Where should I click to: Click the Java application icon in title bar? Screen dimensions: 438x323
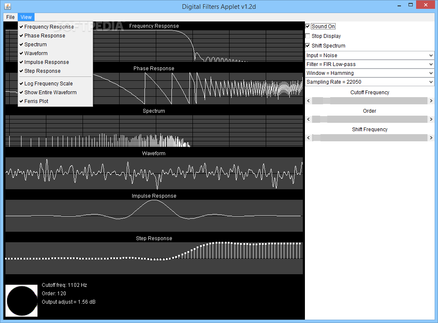[7, 6]
